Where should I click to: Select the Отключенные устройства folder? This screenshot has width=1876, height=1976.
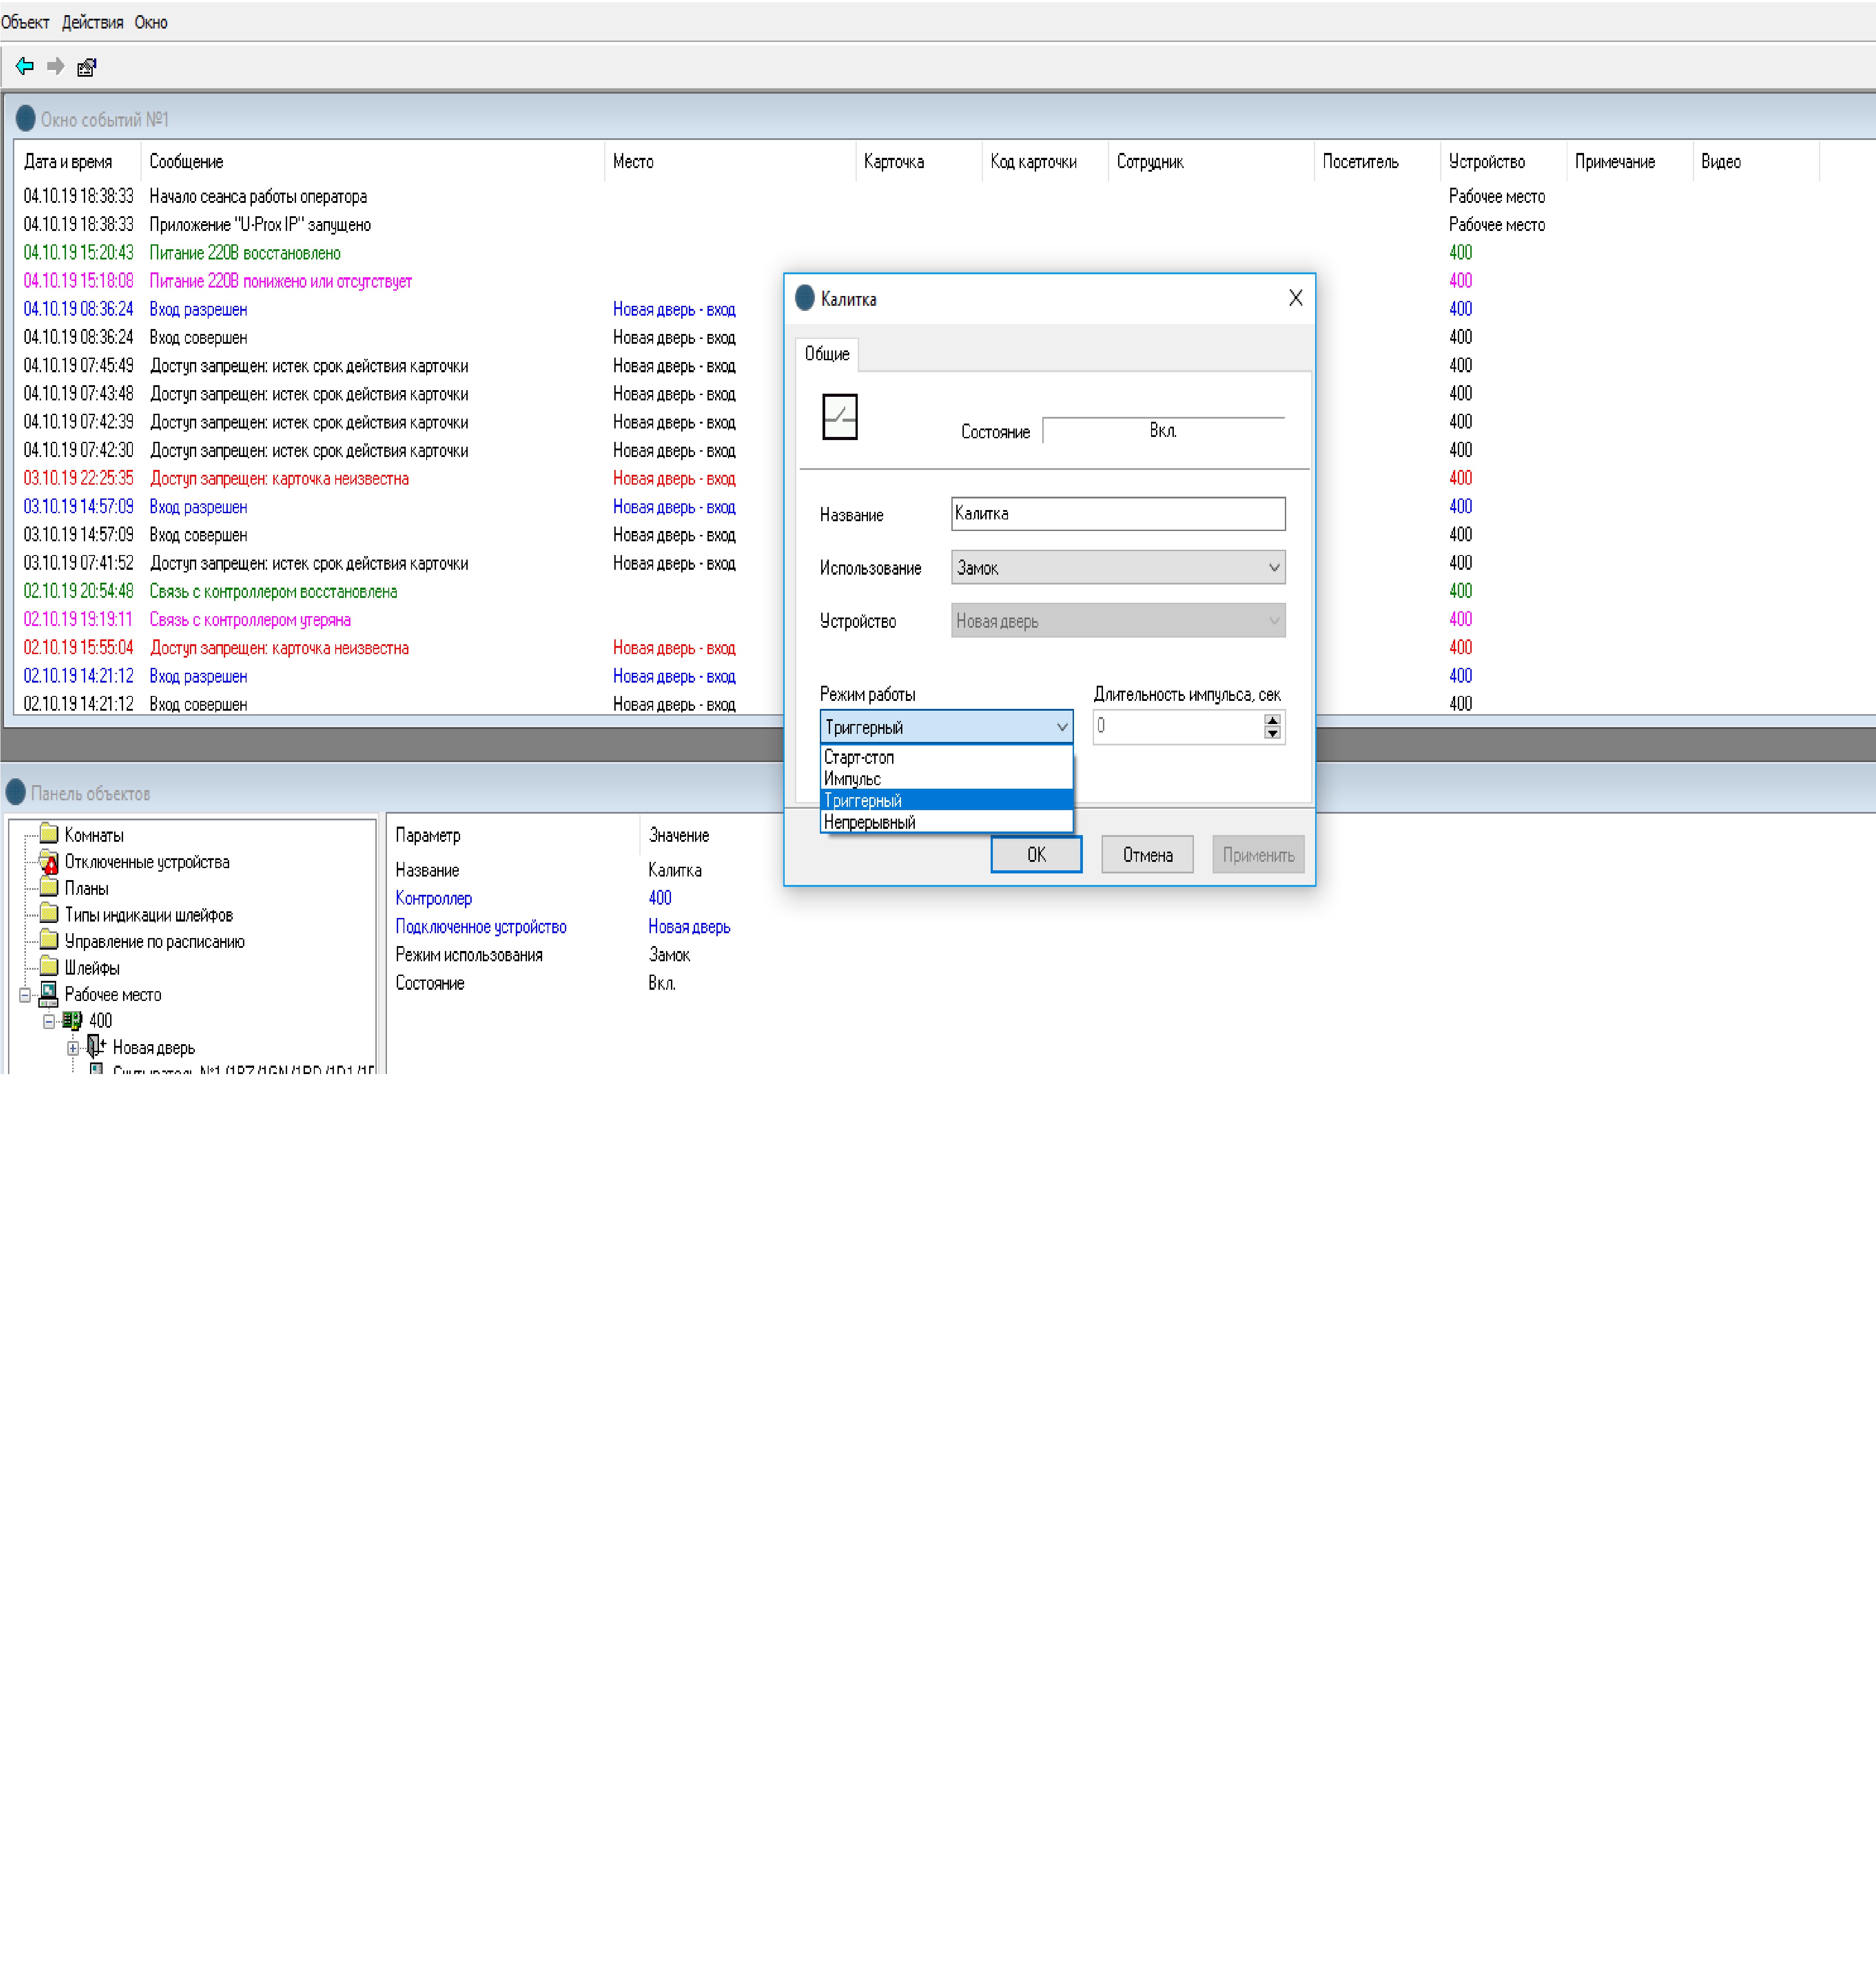coord(49,861)
